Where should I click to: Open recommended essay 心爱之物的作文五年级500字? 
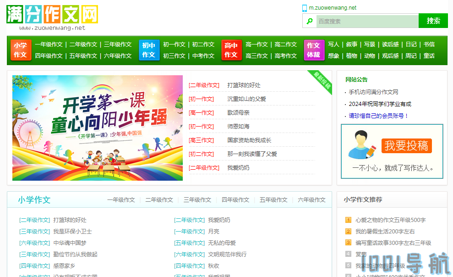coord(390,220)
